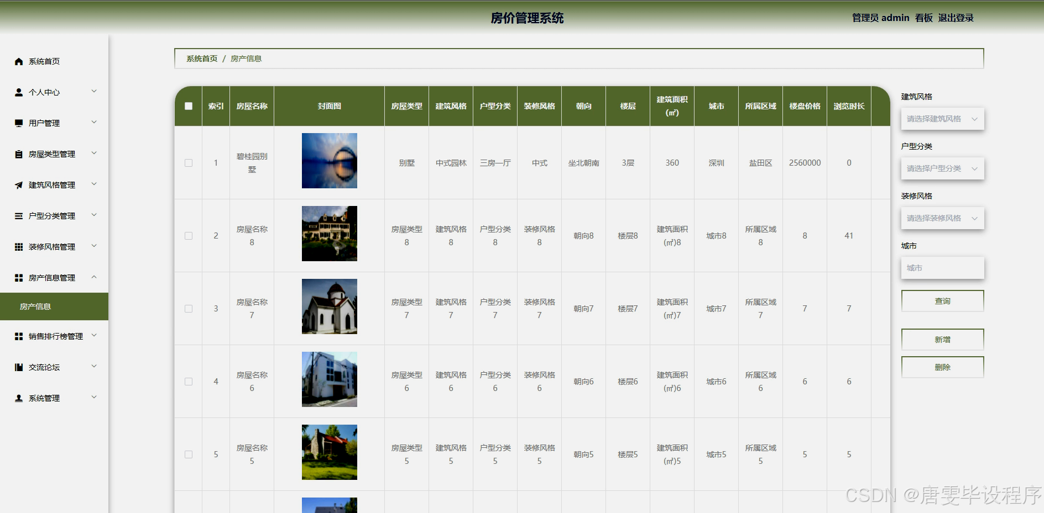Open the 交流论坛 sidebar menu
The width and height of the screenshot is (1044, 513).
[x=54, y=367]
